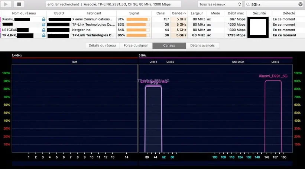Viewport: 305px width, 170px height.
Task: Select the Xiaomi_D291_5G channel curve label
Action: (273, 76)
